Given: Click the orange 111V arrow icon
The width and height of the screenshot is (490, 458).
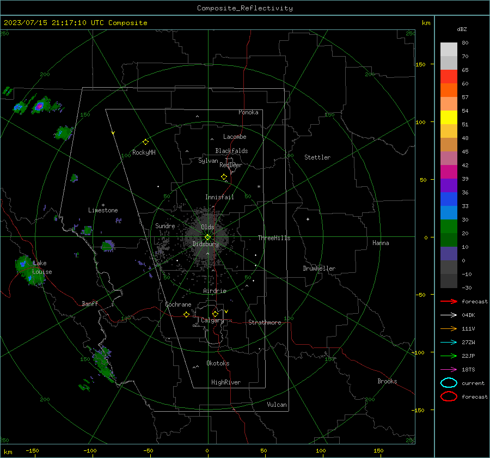Looking at the screenshot, I should [449, 328].
